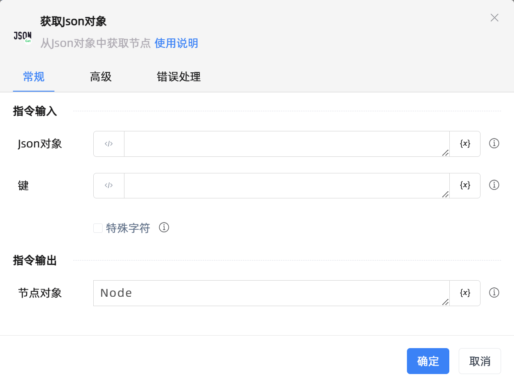514x387 pixels.
Task: Open the 错误处理 tab
Action: point(178,77)
